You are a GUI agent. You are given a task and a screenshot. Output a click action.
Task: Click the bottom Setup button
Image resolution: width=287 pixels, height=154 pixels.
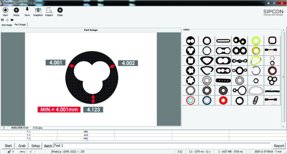(36, 146)
